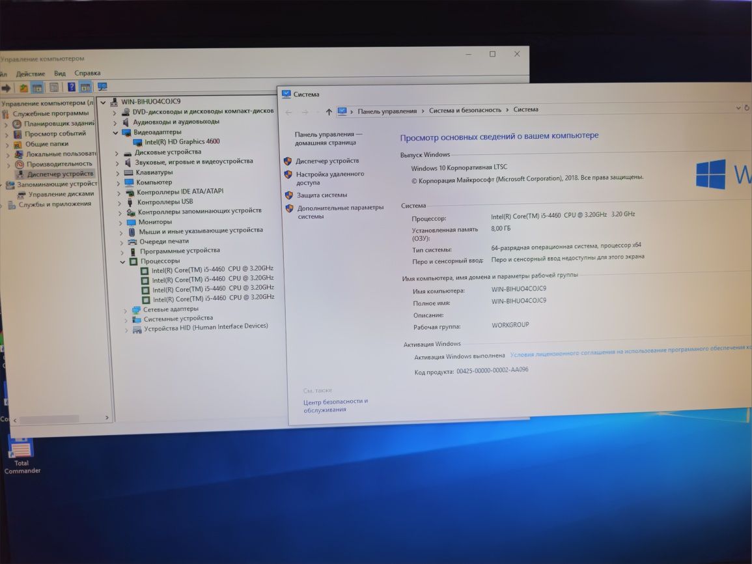
Task: Click the 8,00 ГБ installed memory value
Action: (x=501, y=229)
